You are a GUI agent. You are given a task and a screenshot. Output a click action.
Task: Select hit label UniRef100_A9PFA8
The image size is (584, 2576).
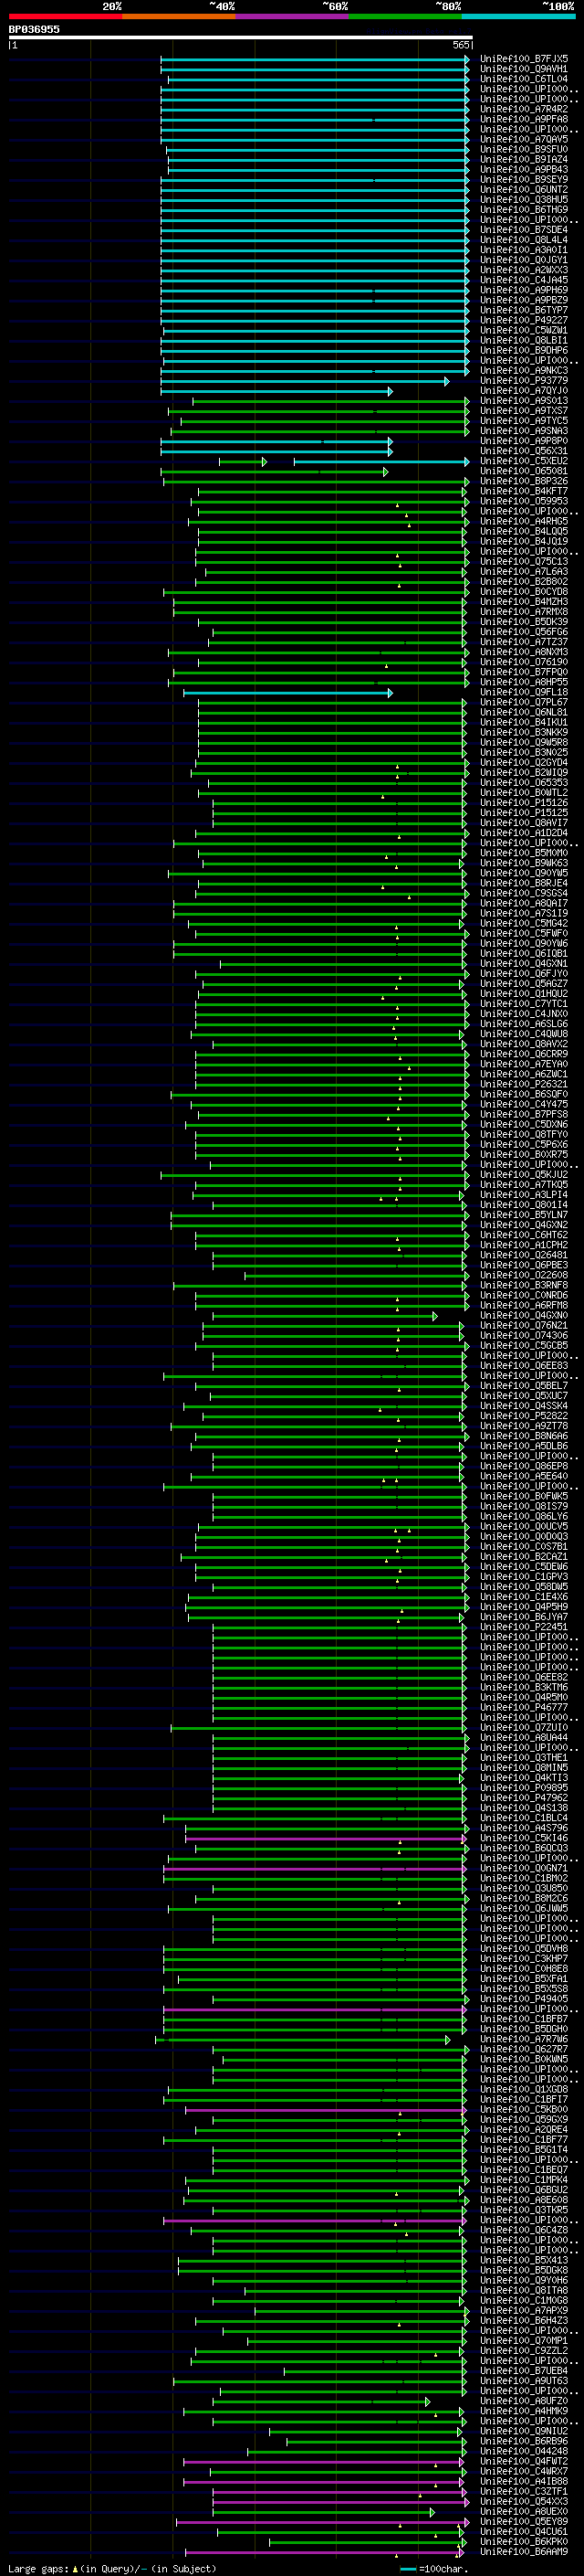[x=524, y=119]
